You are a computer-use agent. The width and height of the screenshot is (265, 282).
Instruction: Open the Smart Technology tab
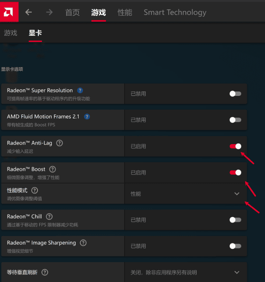click(175, 12)
